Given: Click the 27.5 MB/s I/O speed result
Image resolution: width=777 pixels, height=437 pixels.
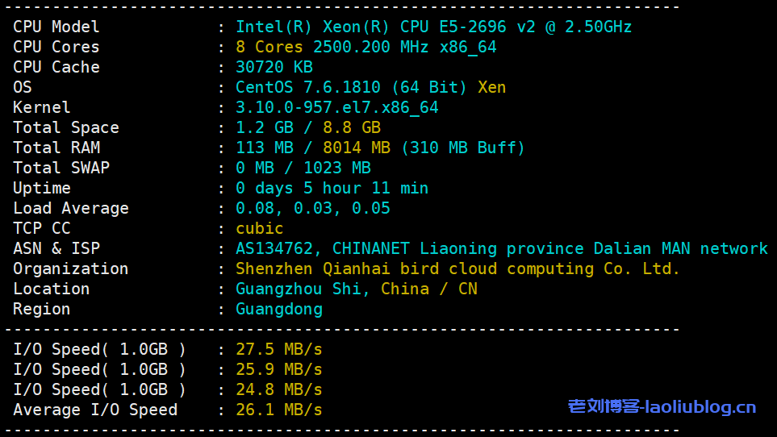Looking at the screenshot, I should [278, 349].
